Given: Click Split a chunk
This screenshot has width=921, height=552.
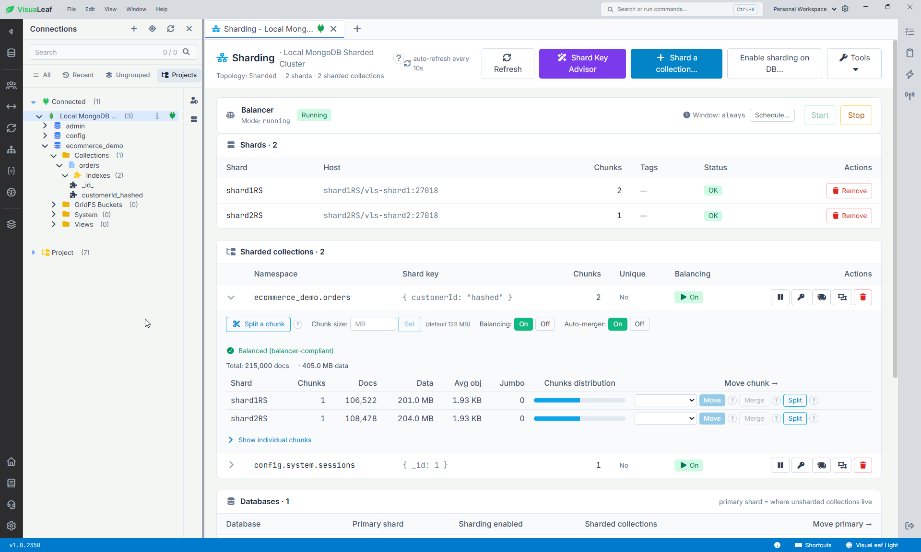Looking at the screenshot, I should coord(258,324).
